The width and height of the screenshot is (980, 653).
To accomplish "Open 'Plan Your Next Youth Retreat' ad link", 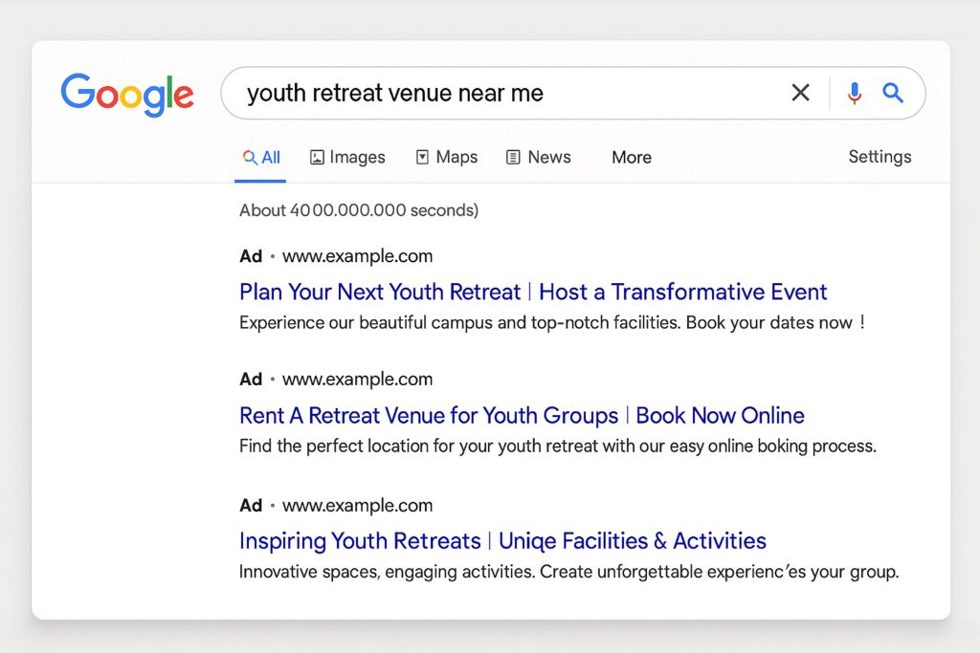I will pos(533,292).
